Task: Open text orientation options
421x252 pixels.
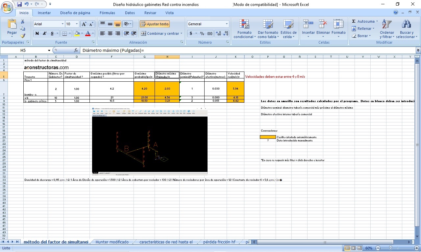Action: (128, 24)
